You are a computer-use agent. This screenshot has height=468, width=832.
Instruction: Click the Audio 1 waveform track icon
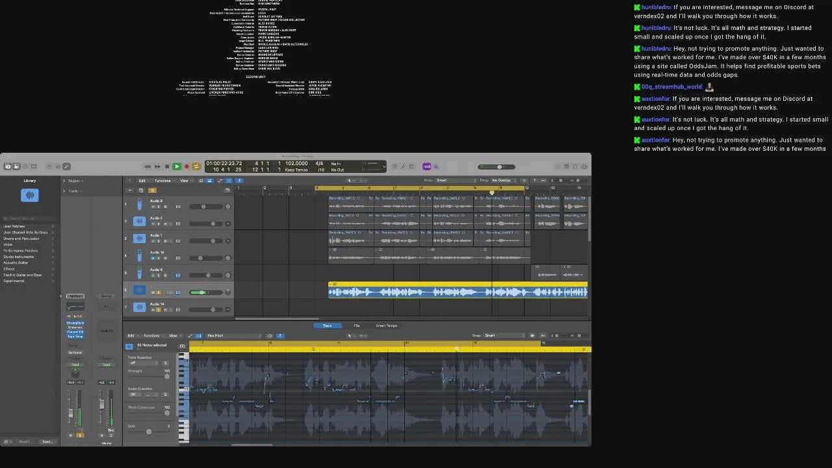click(x=139, y=238)
